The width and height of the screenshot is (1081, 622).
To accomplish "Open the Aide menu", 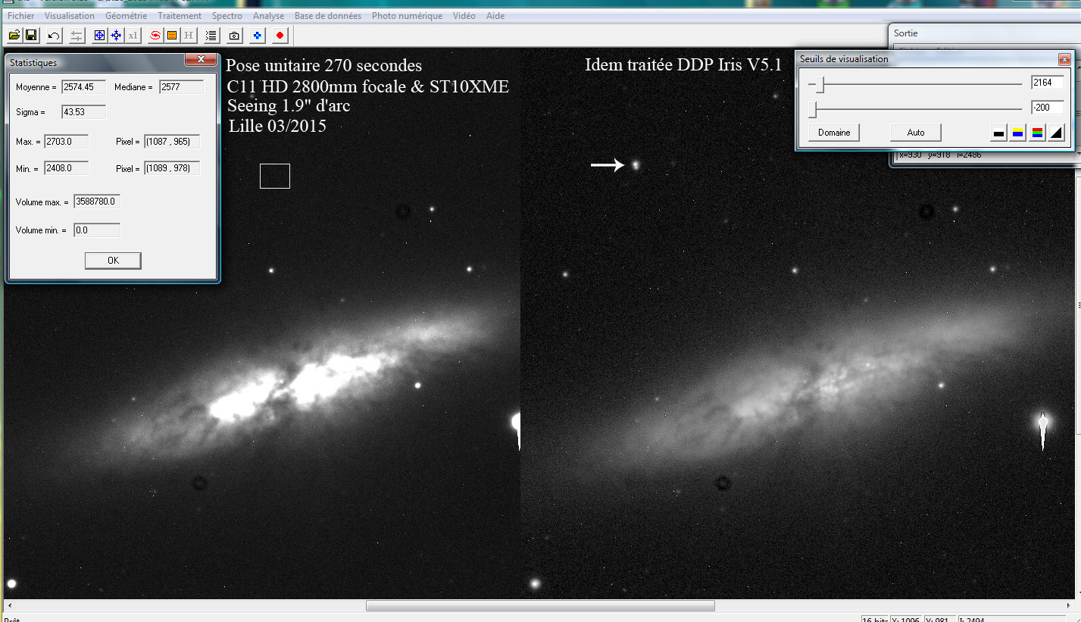I will (x=495, y=15).
